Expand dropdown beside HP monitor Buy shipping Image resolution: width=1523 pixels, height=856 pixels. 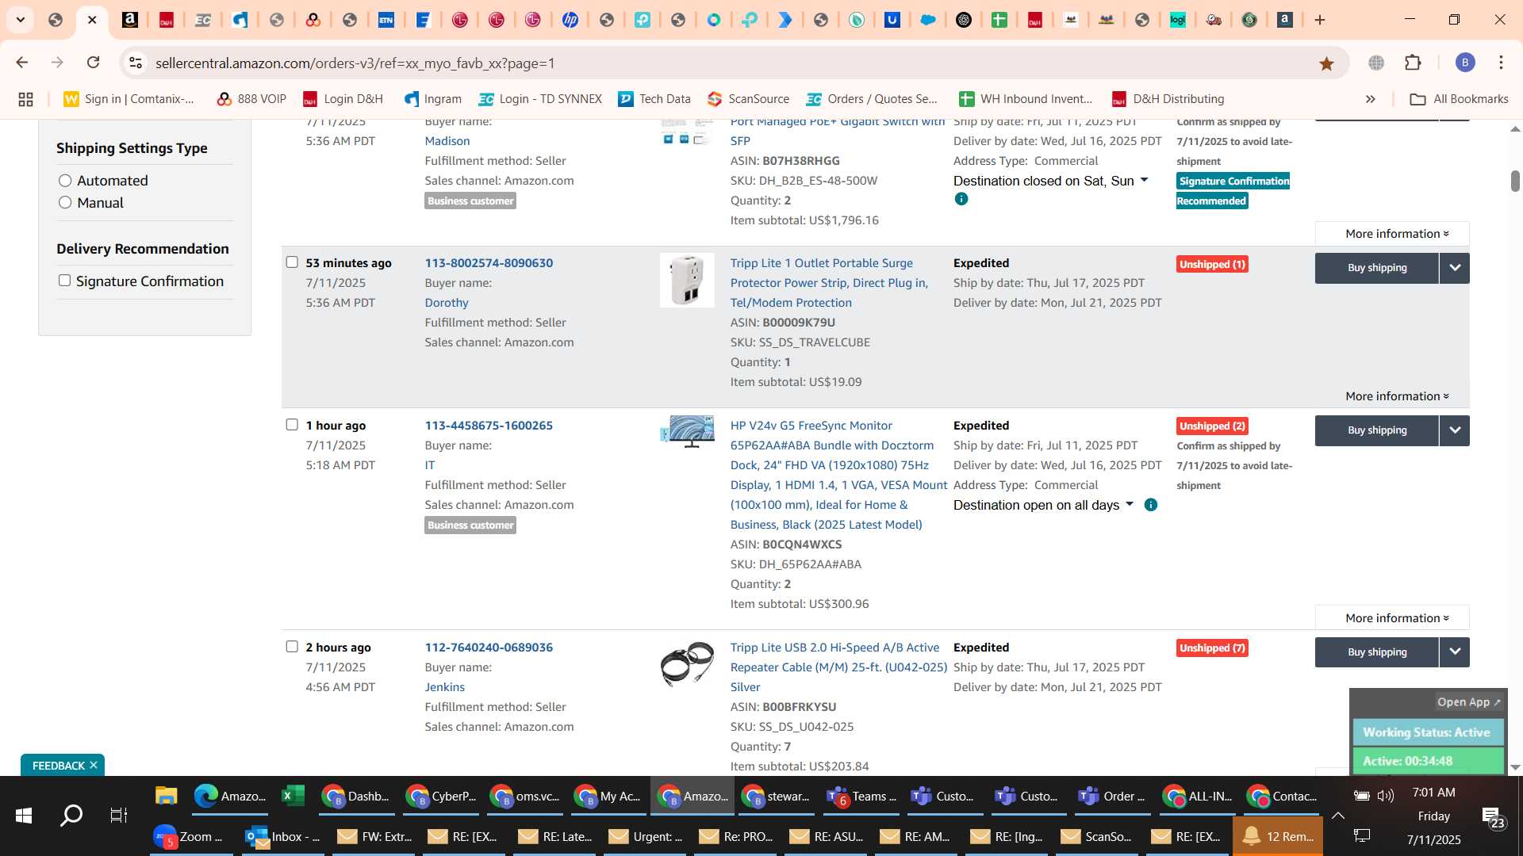[x=1455, y=430]
